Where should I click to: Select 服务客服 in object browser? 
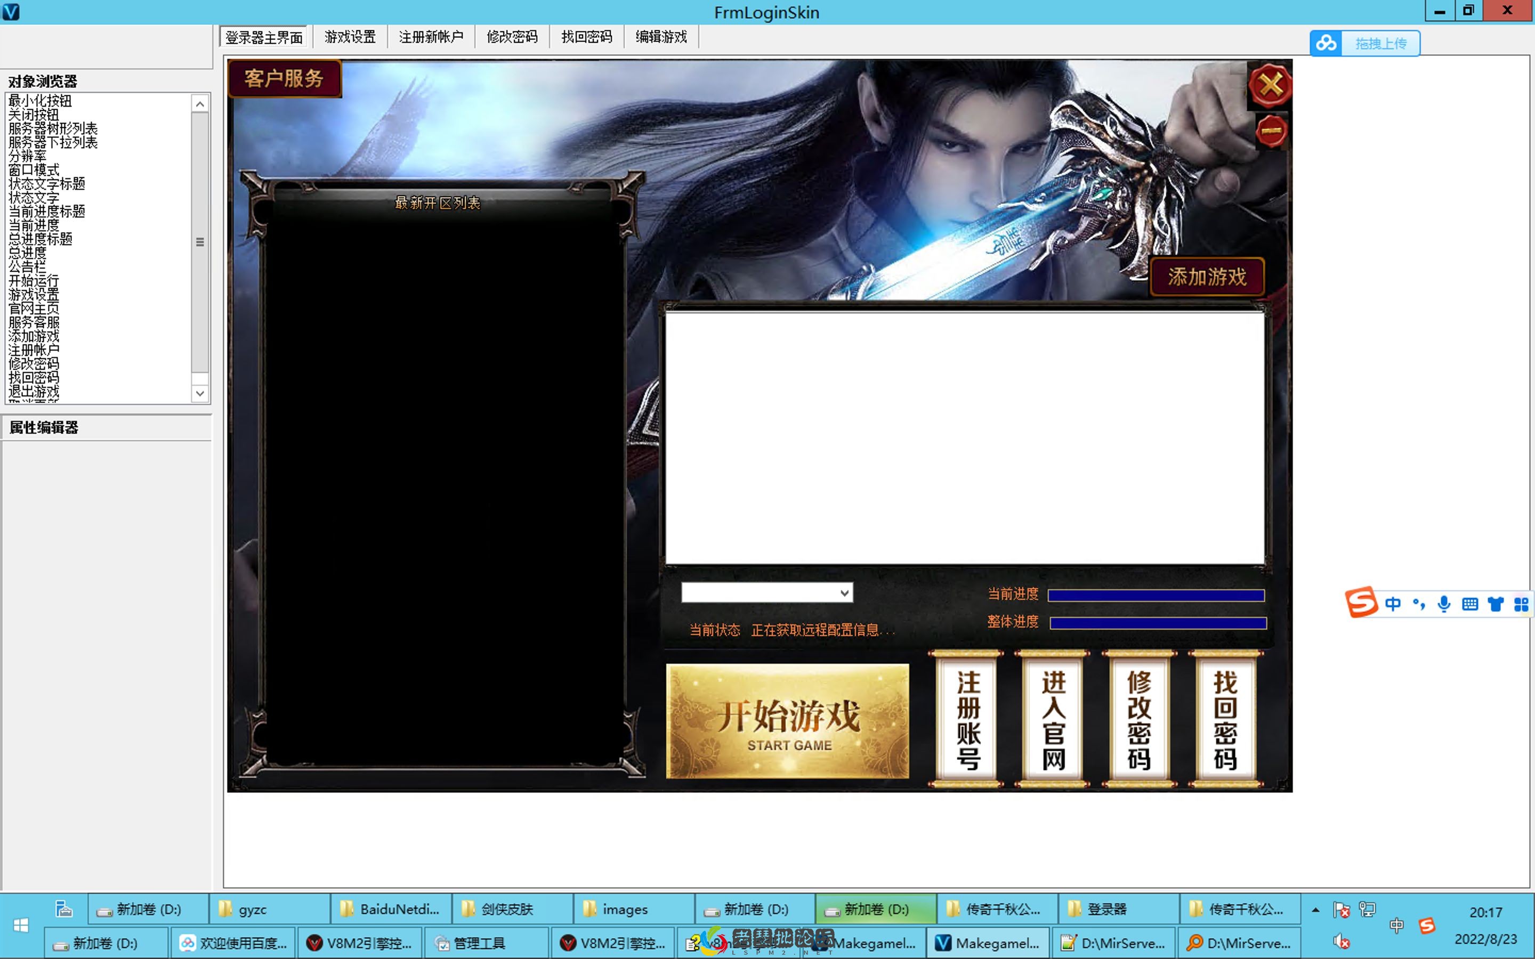tap(34, 322)
